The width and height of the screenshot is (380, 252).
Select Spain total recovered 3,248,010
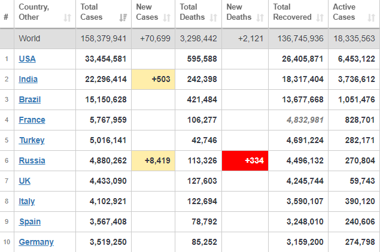[x=305, y=221]
